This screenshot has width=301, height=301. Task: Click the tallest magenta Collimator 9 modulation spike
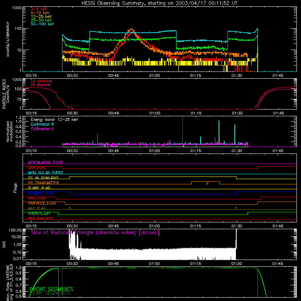pos(182,131)
